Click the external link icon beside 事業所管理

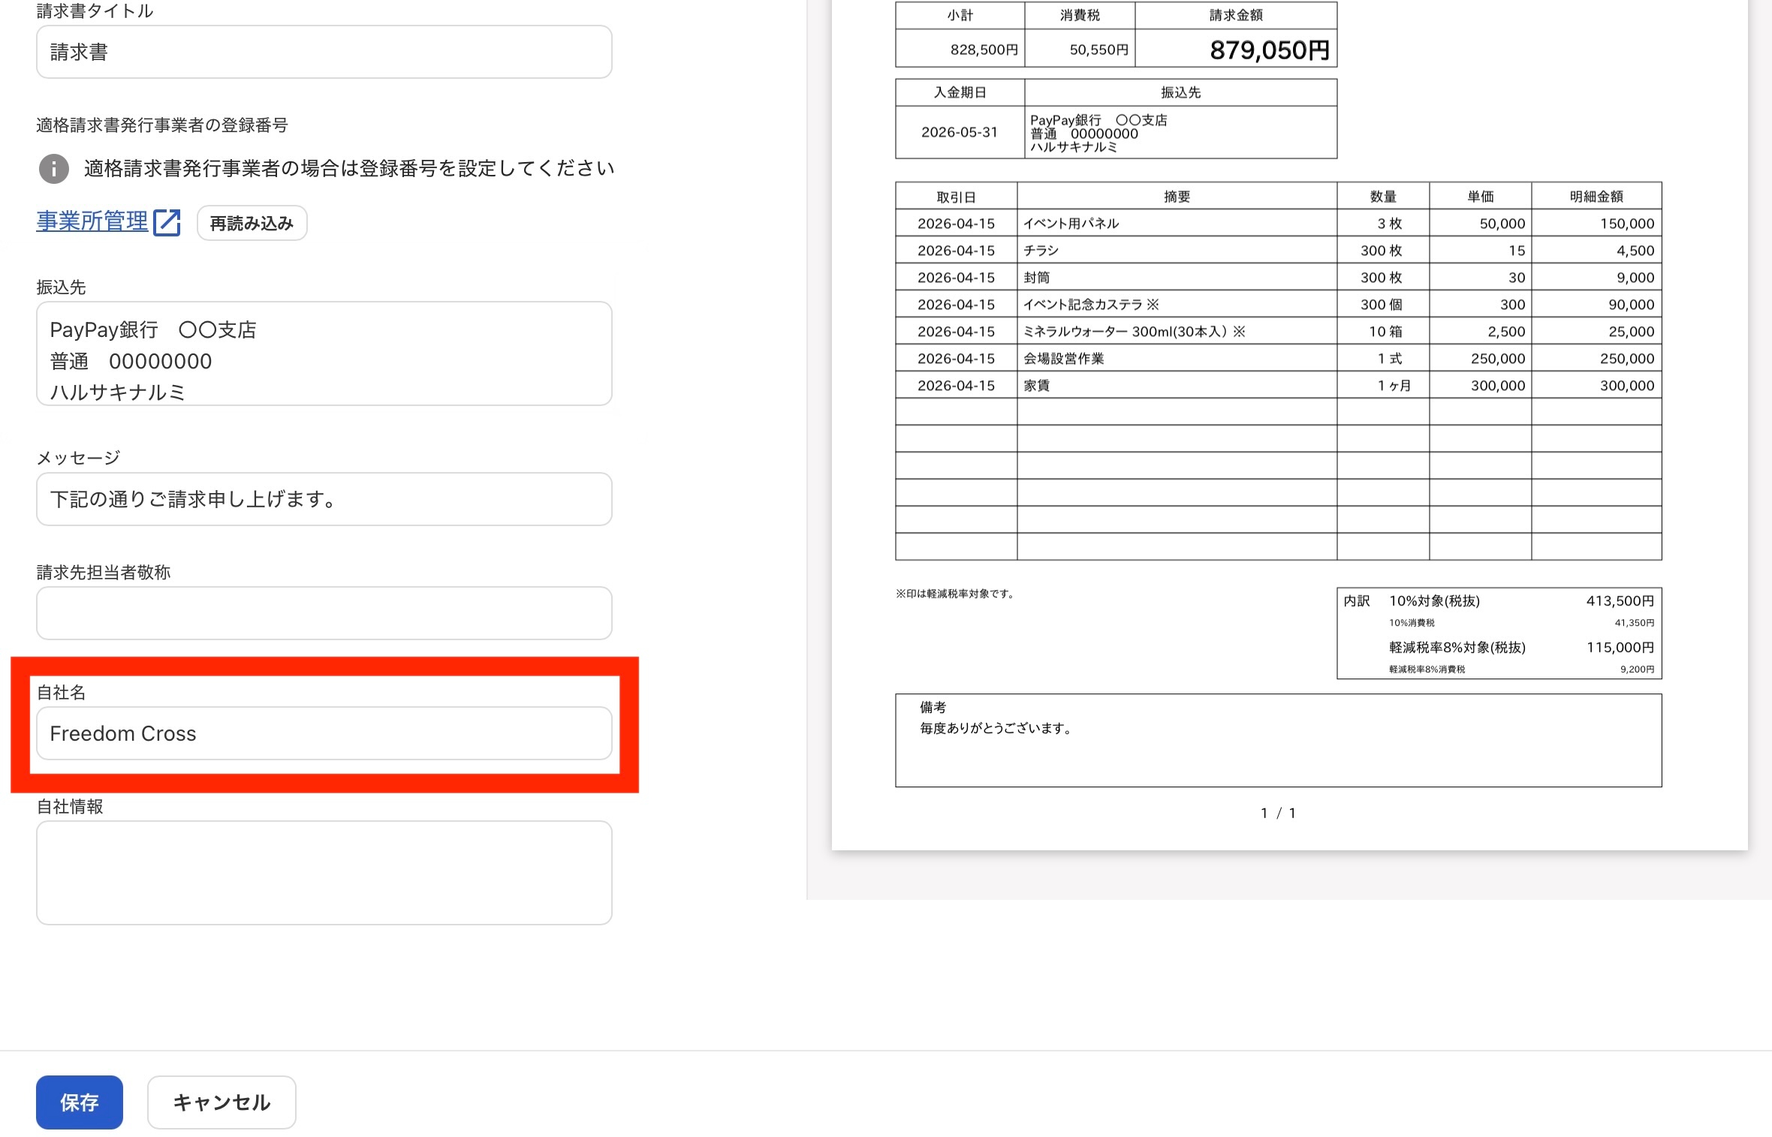(x=167, y=222)
